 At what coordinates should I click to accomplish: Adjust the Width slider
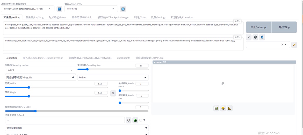56,87
